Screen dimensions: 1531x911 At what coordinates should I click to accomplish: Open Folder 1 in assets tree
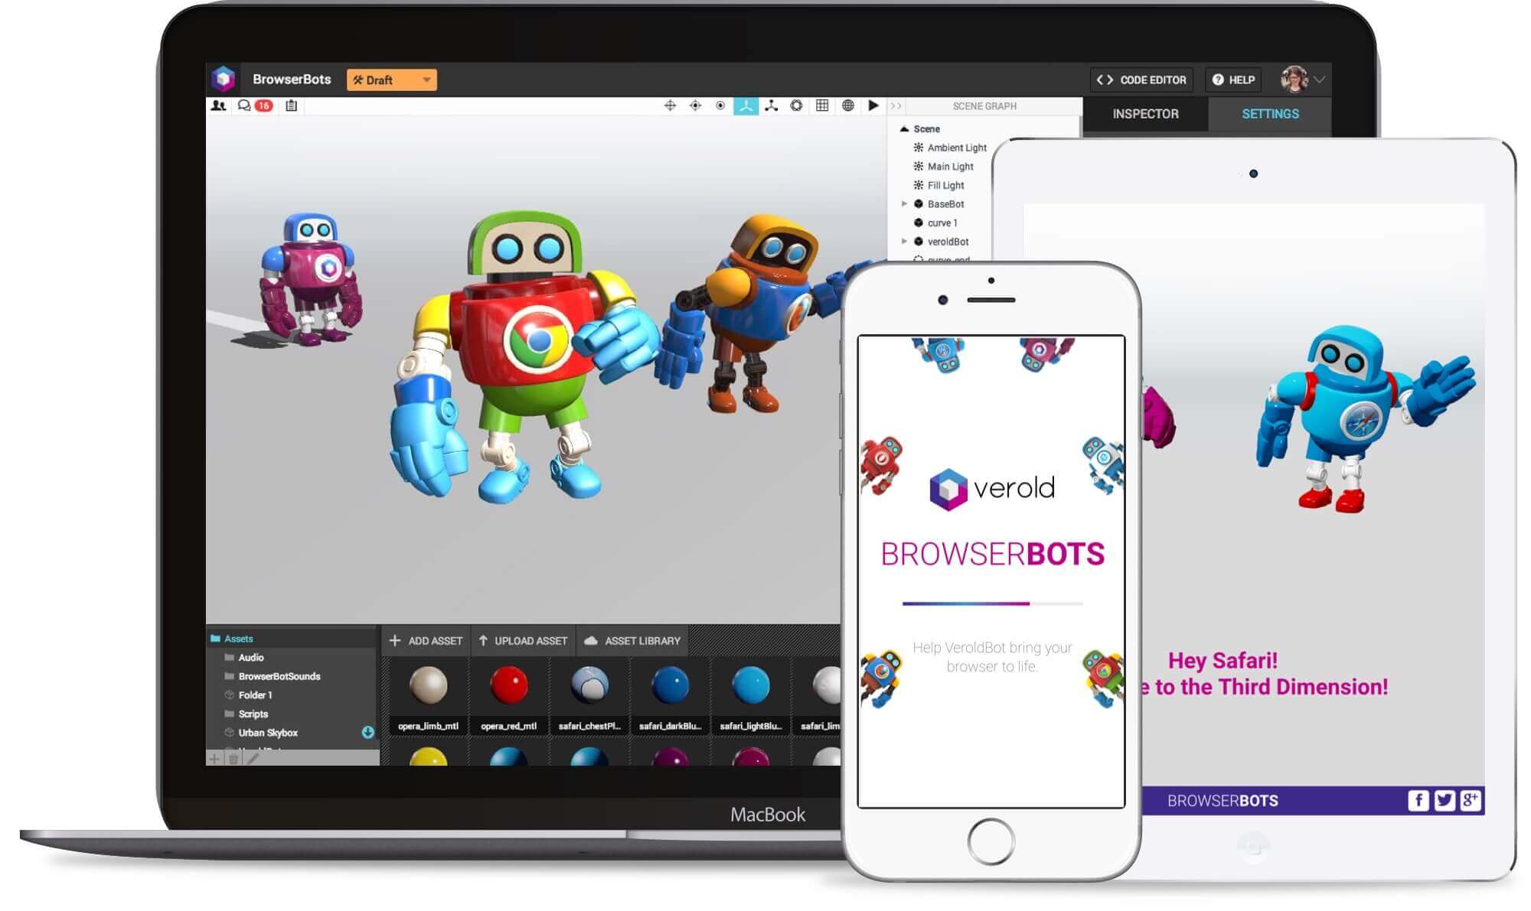click(x=248, y=695)
